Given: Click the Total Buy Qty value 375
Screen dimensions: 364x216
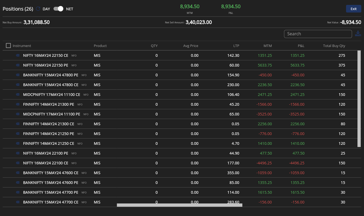Looking at the screenshot, I should coord(342,65).
